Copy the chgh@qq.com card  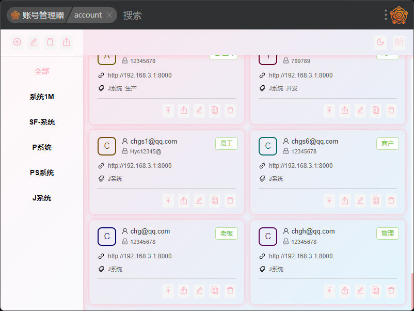pos(376,291)
